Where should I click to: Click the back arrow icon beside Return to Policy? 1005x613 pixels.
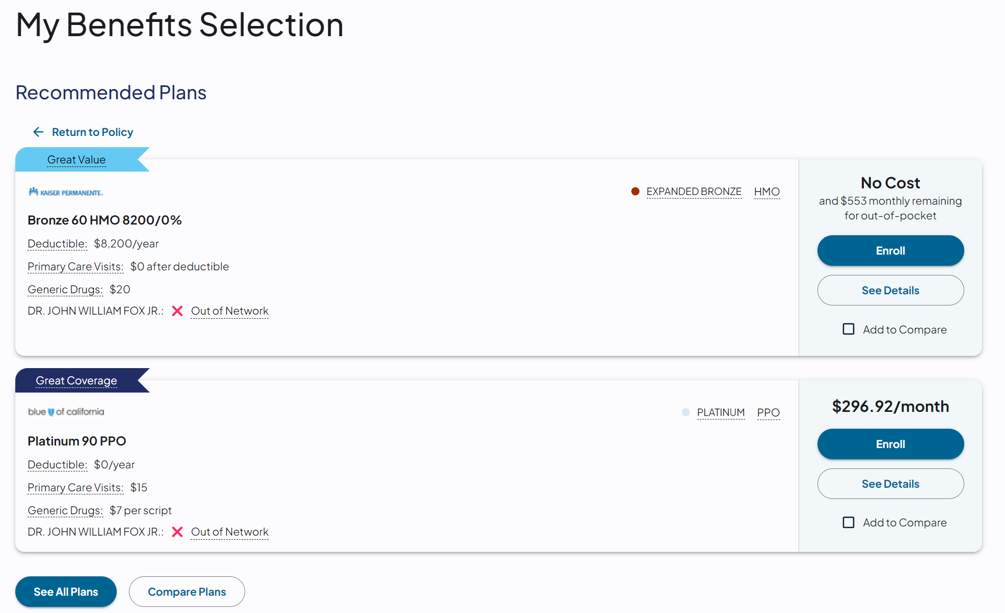(x=38, y=132)
